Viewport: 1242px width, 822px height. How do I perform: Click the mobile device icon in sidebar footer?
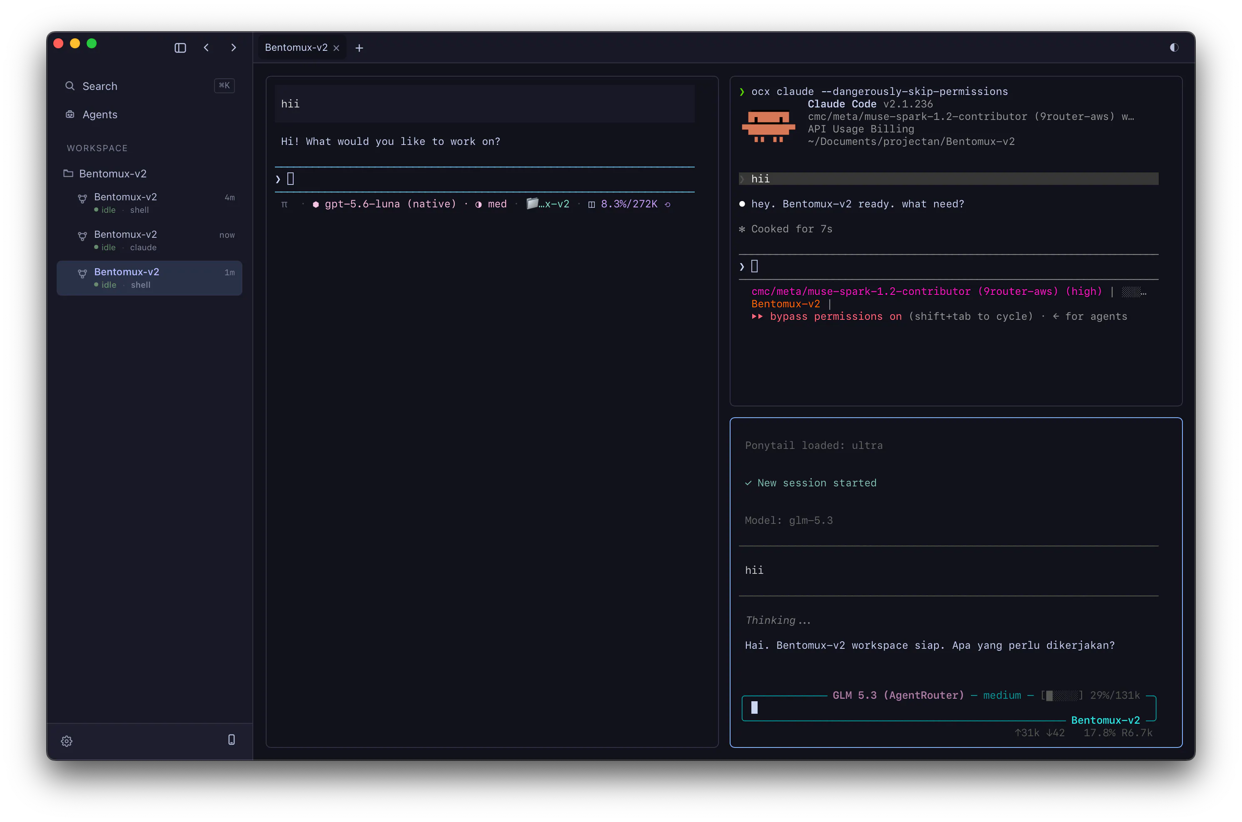coord(231,740)
